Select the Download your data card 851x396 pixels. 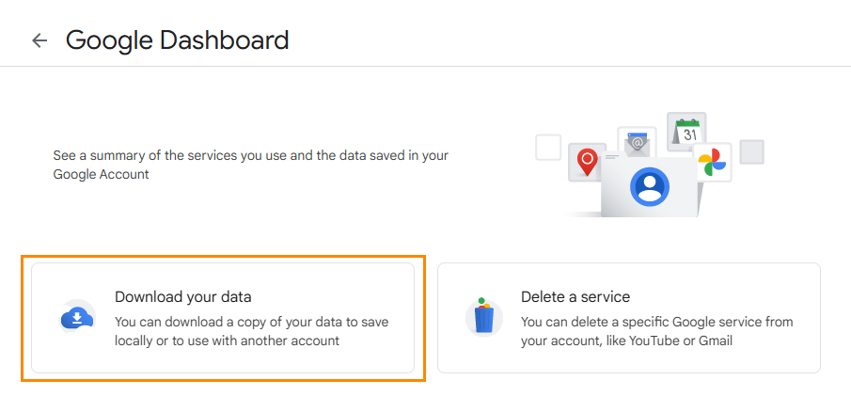click(x=223, y=318)
